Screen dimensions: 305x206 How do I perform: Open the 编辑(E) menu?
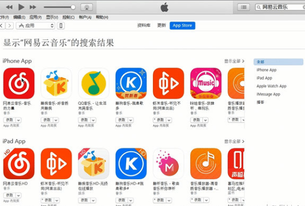pos(19,17)
